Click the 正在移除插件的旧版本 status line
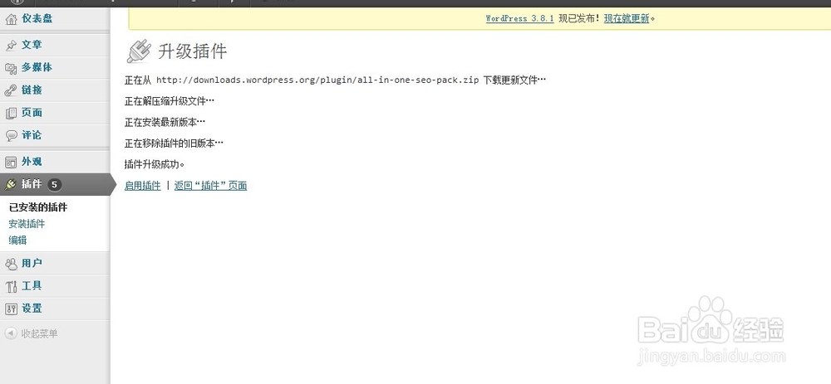 click(x=174, y=143)
